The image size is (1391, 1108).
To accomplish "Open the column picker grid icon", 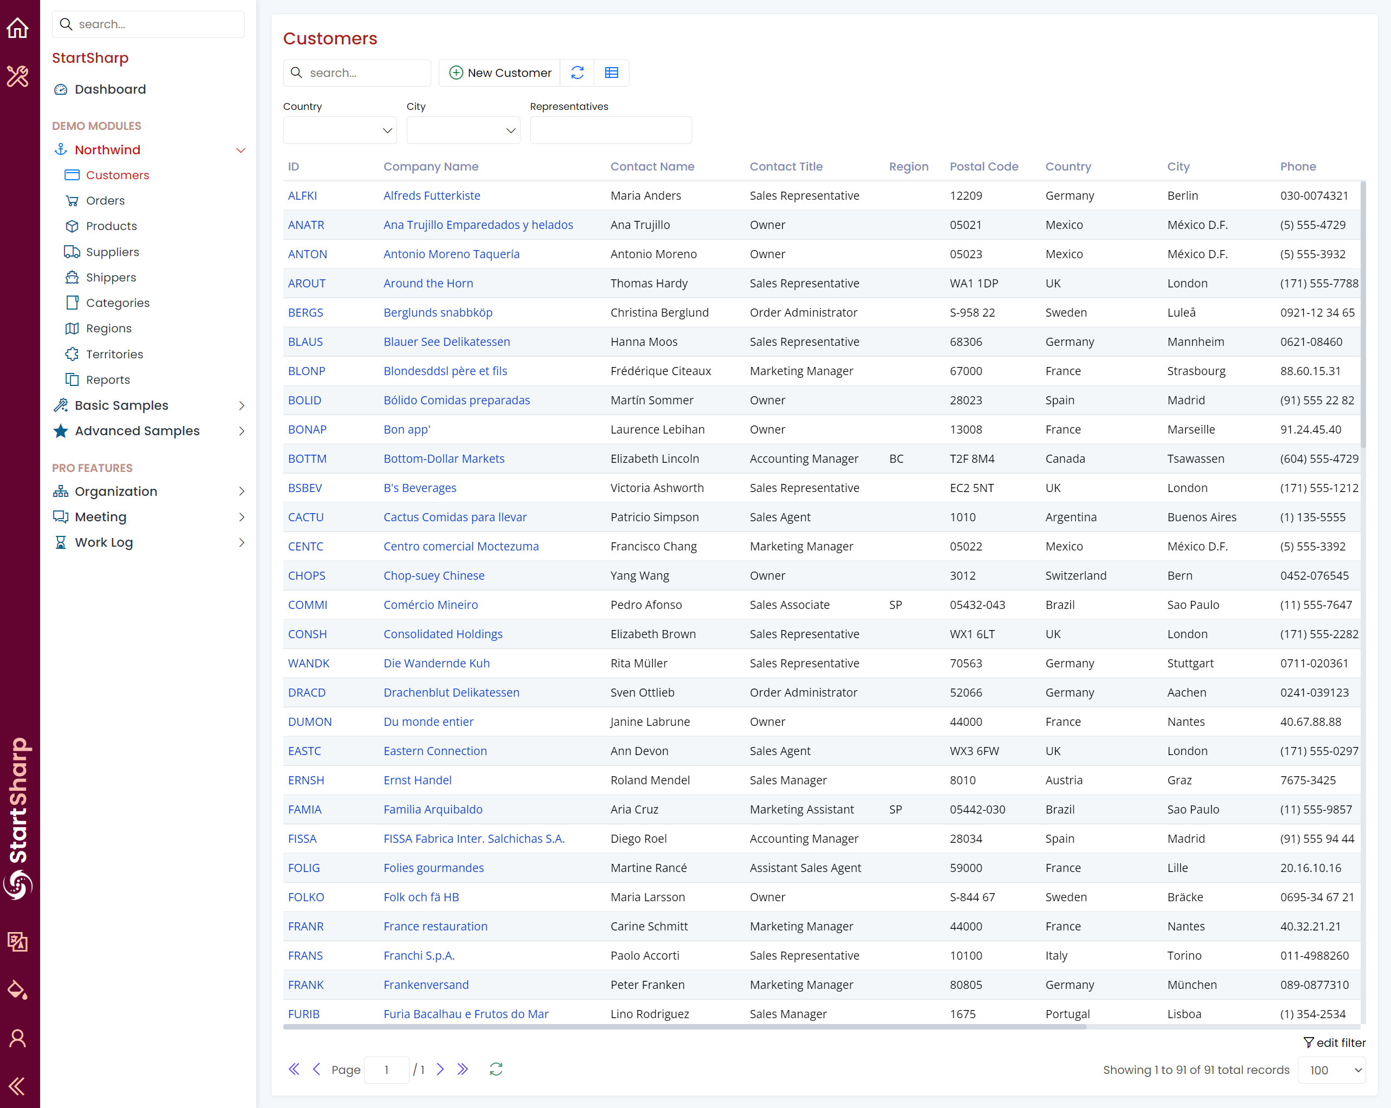I will [x=611, y=73].
